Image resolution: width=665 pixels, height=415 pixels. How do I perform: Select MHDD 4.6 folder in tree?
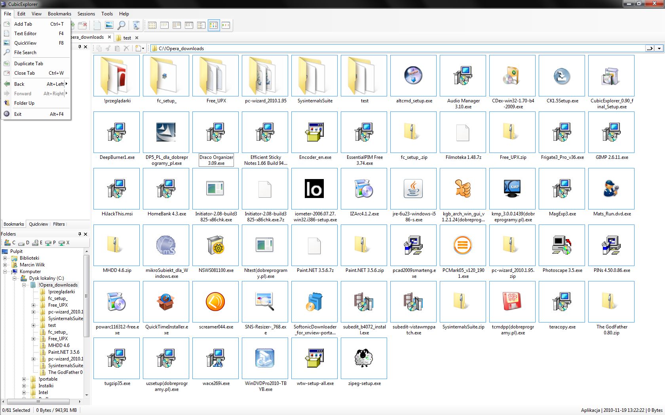click(x=59, y=345)
